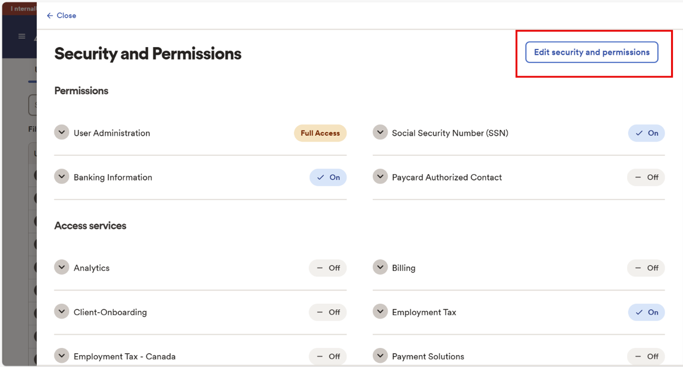The height and width of the screenshot is (367, 683).
Task: Click the Employment Tax On status pill
Action: pyautogui.click(x=646, y=312)
